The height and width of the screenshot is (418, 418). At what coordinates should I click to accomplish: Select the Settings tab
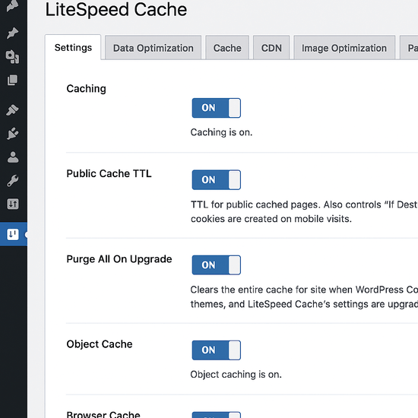(73, 47)
